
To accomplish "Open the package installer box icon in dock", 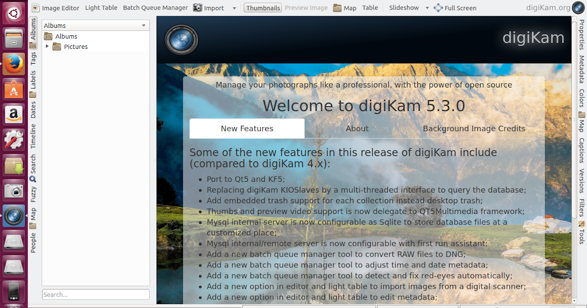I will click(14, 165).
